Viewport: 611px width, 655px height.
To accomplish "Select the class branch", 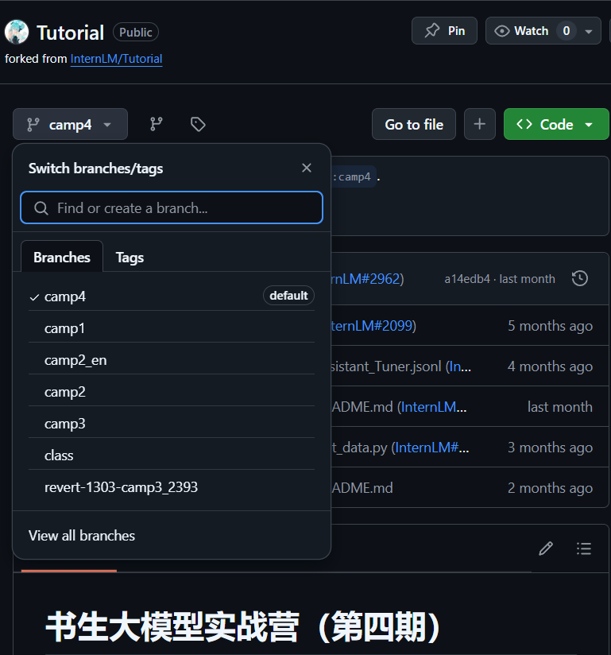I will point(172,455).
